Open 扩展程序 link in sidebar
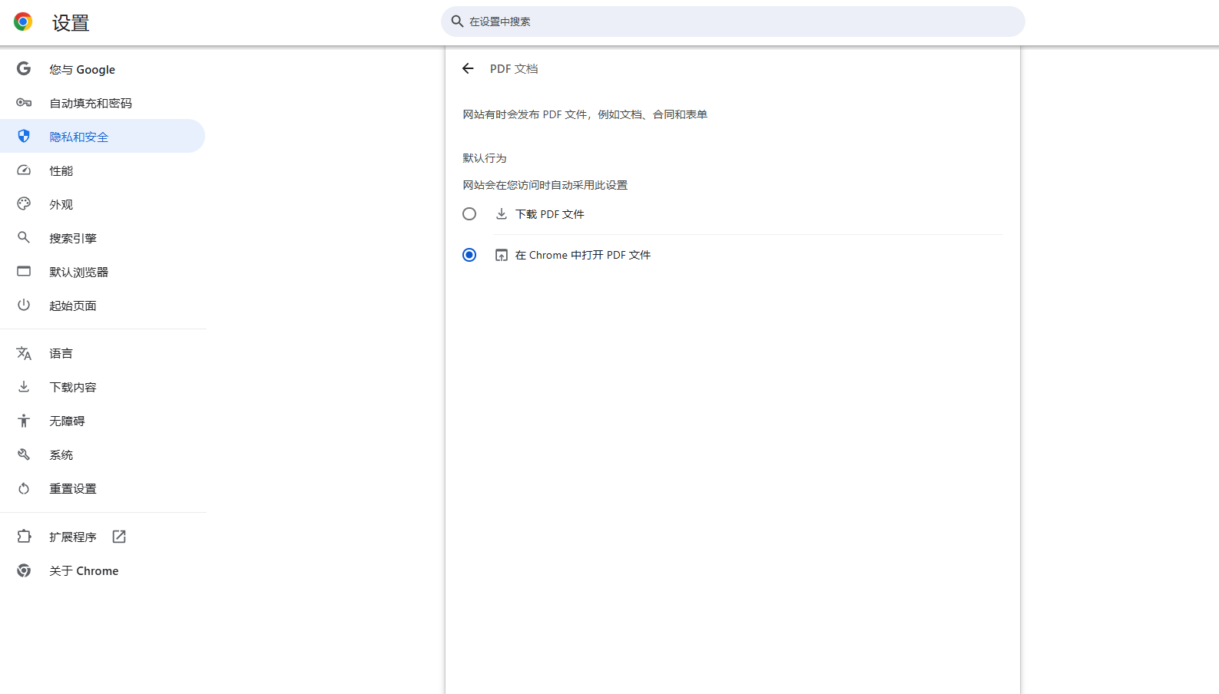The image size is (1219, 694). (102, 537)
